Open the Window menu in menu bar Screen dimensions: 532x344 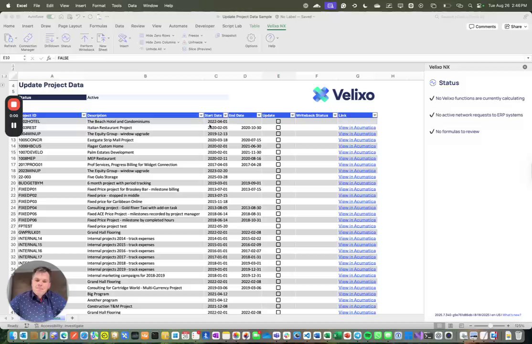[150, 5]
